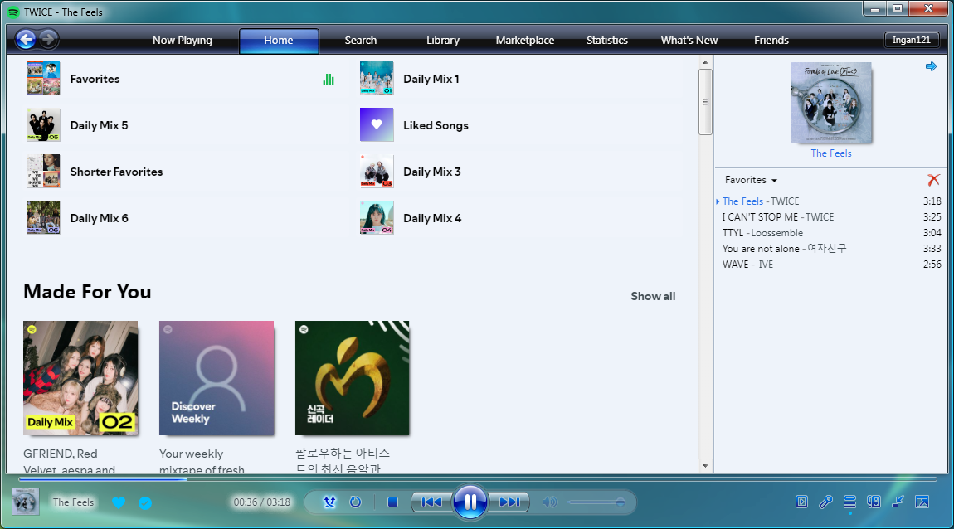Clear the queue with the red X icon
This screenshot has width=954, height=529.
[933, 179]
